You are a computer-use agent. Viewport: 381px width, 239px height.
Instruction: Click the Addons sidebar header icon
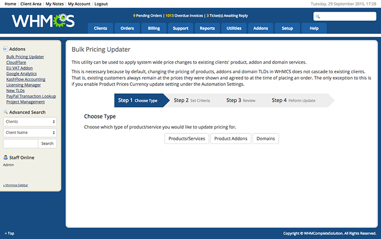(x=5, y=49)
